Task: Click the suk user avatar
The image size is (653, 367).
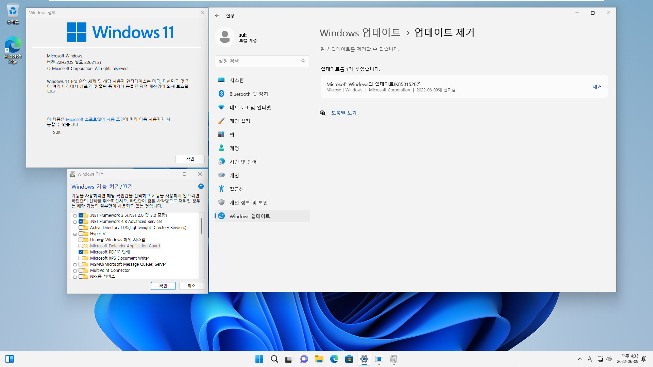Action: pos(225,37)
